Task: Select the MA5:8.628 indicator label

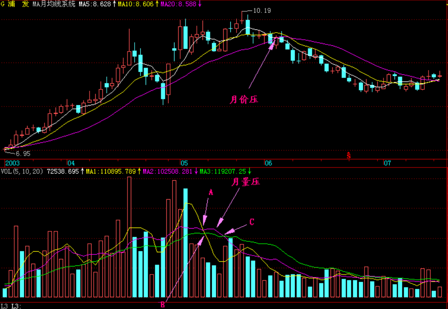Action: click(x=94, y=4)
